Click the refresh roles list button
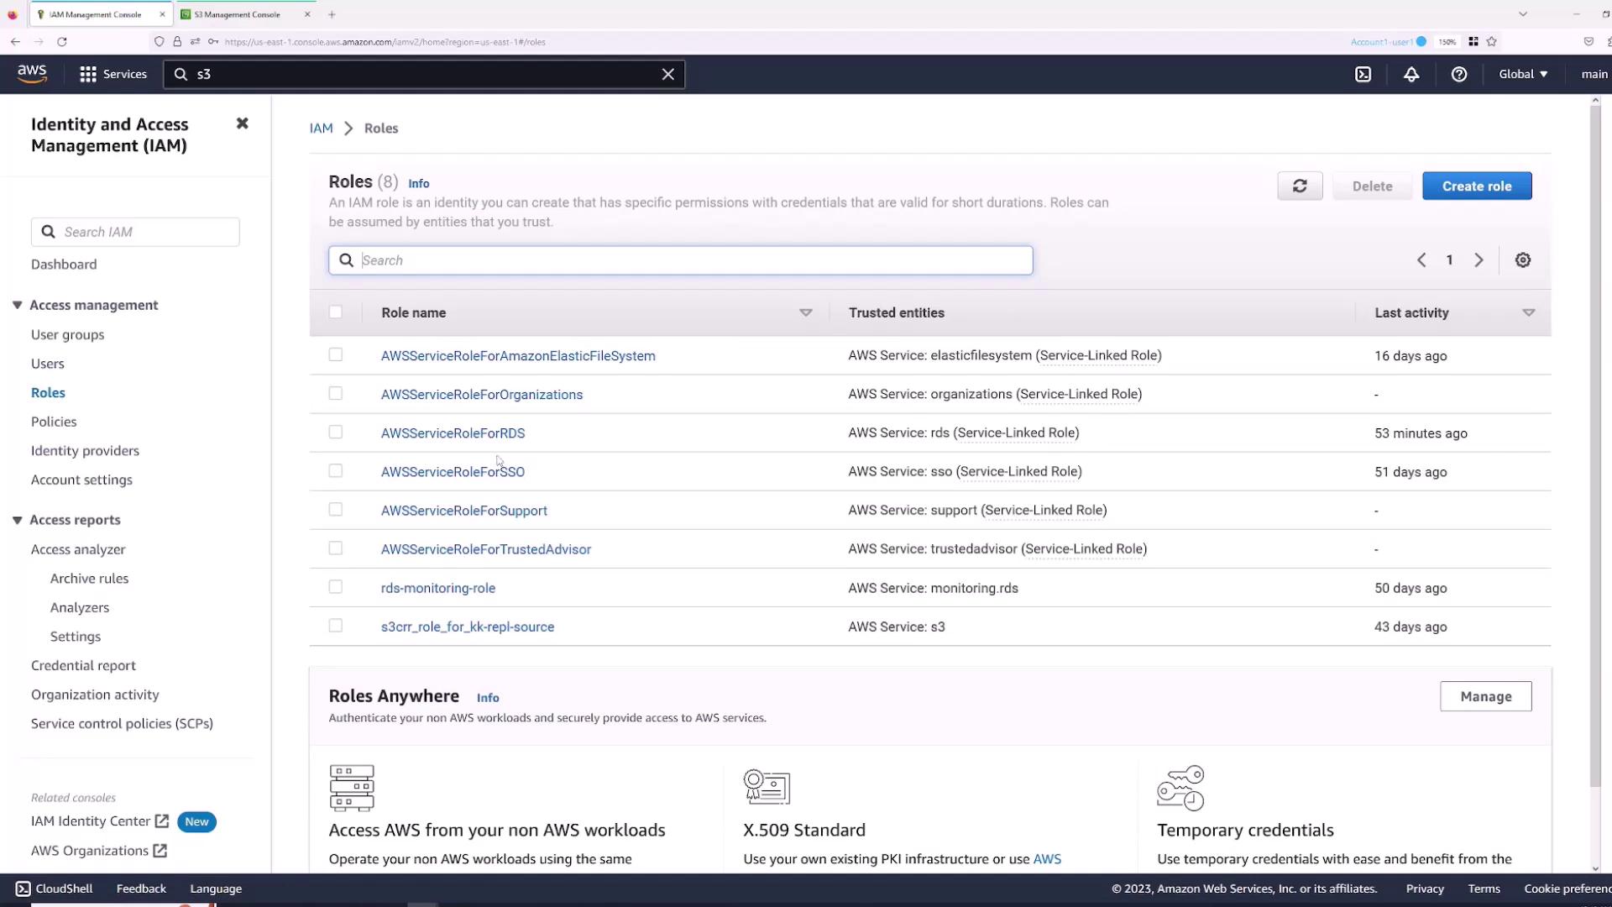 pyautogui.click(x=1300, y=186)
